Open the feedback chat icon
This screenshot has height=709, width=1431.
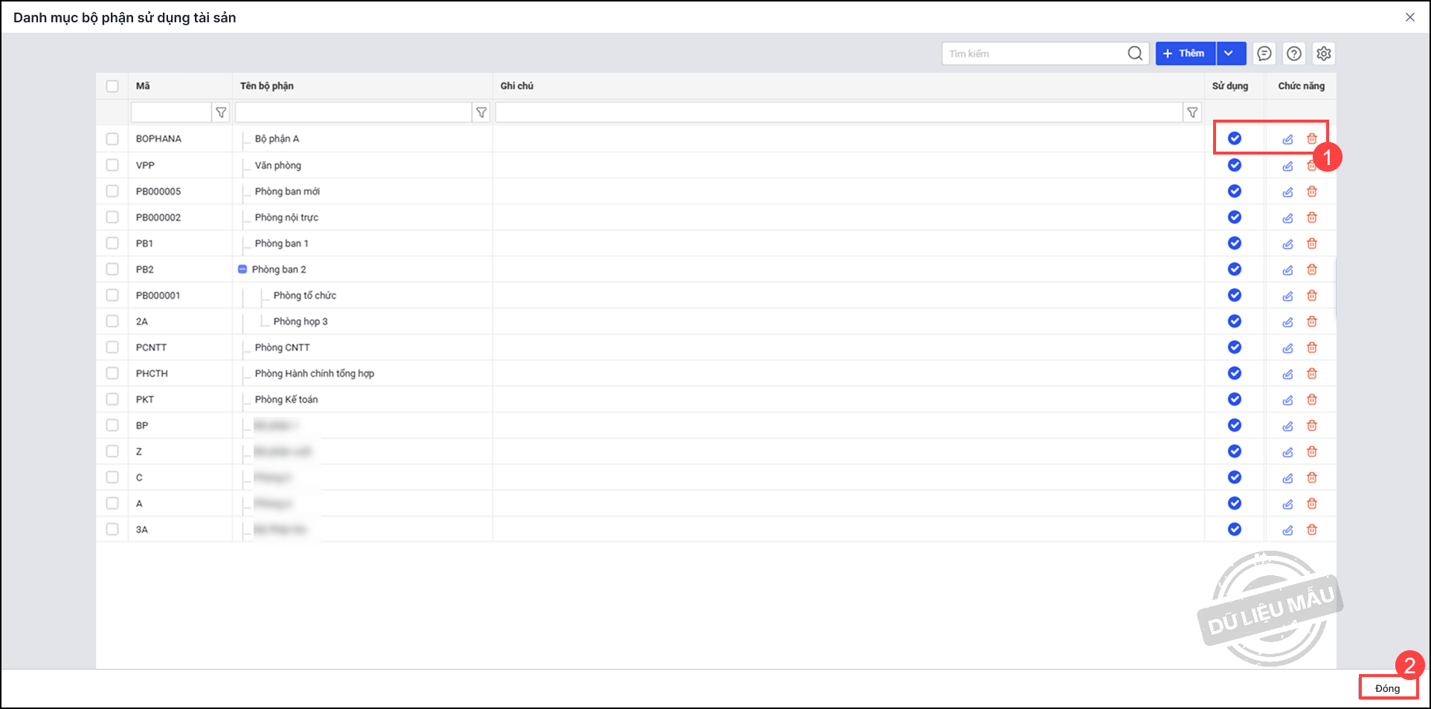[1264, 54]
